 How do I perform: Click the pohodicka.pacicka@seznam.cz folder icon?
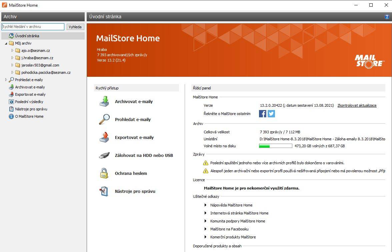(x=17, y=72)
